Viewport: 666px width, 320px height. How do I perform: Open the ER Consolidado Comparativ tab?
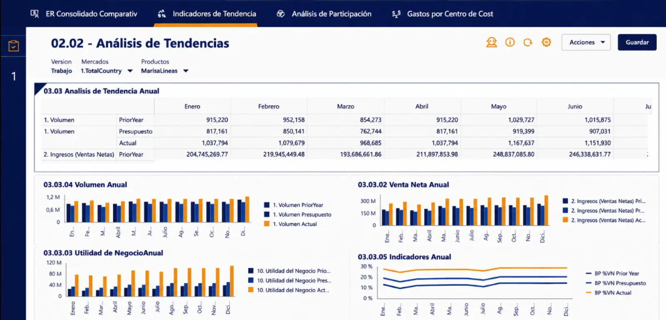pyautogui.click(x=84, y=14)
